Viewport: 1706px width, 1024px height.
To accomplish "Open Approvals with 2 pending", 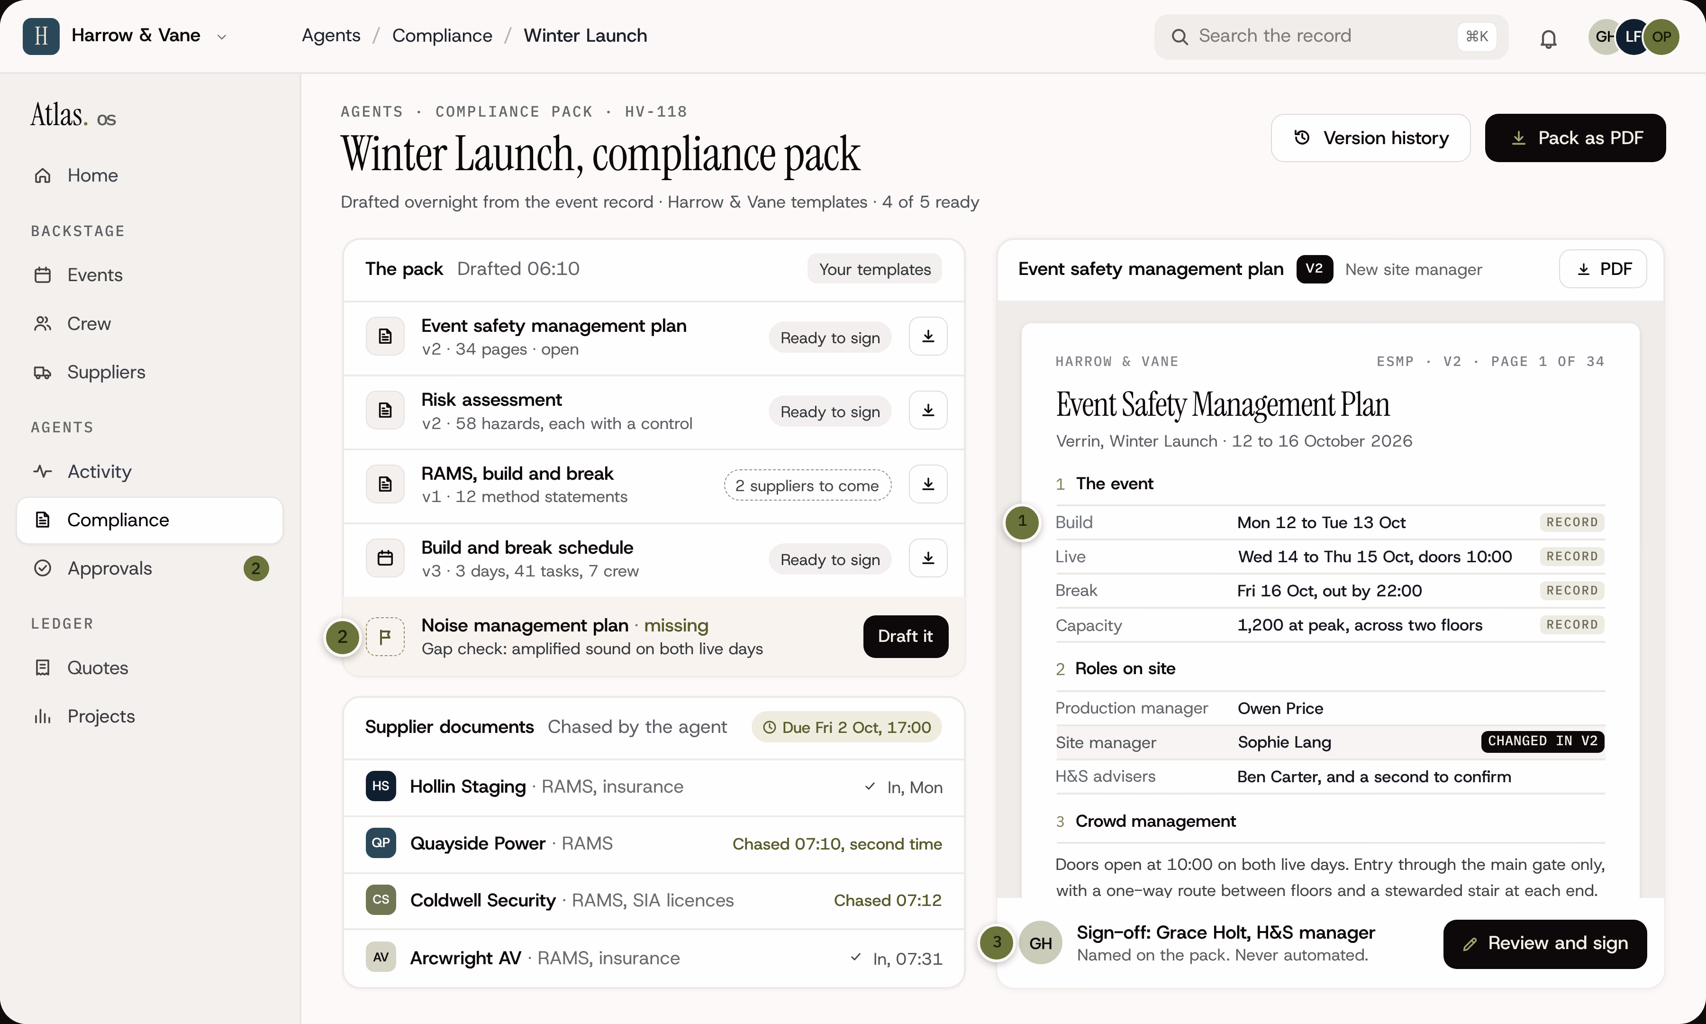I will point(150,568).
